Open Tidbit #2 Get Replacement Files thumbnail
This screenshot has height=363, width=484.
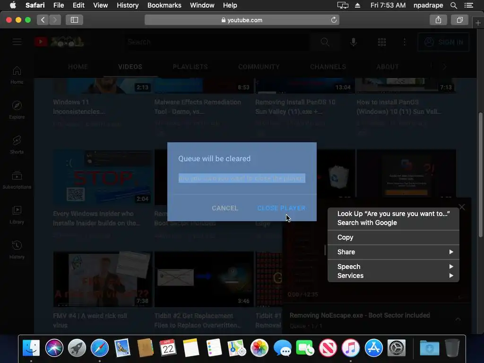tap(204, 279)
